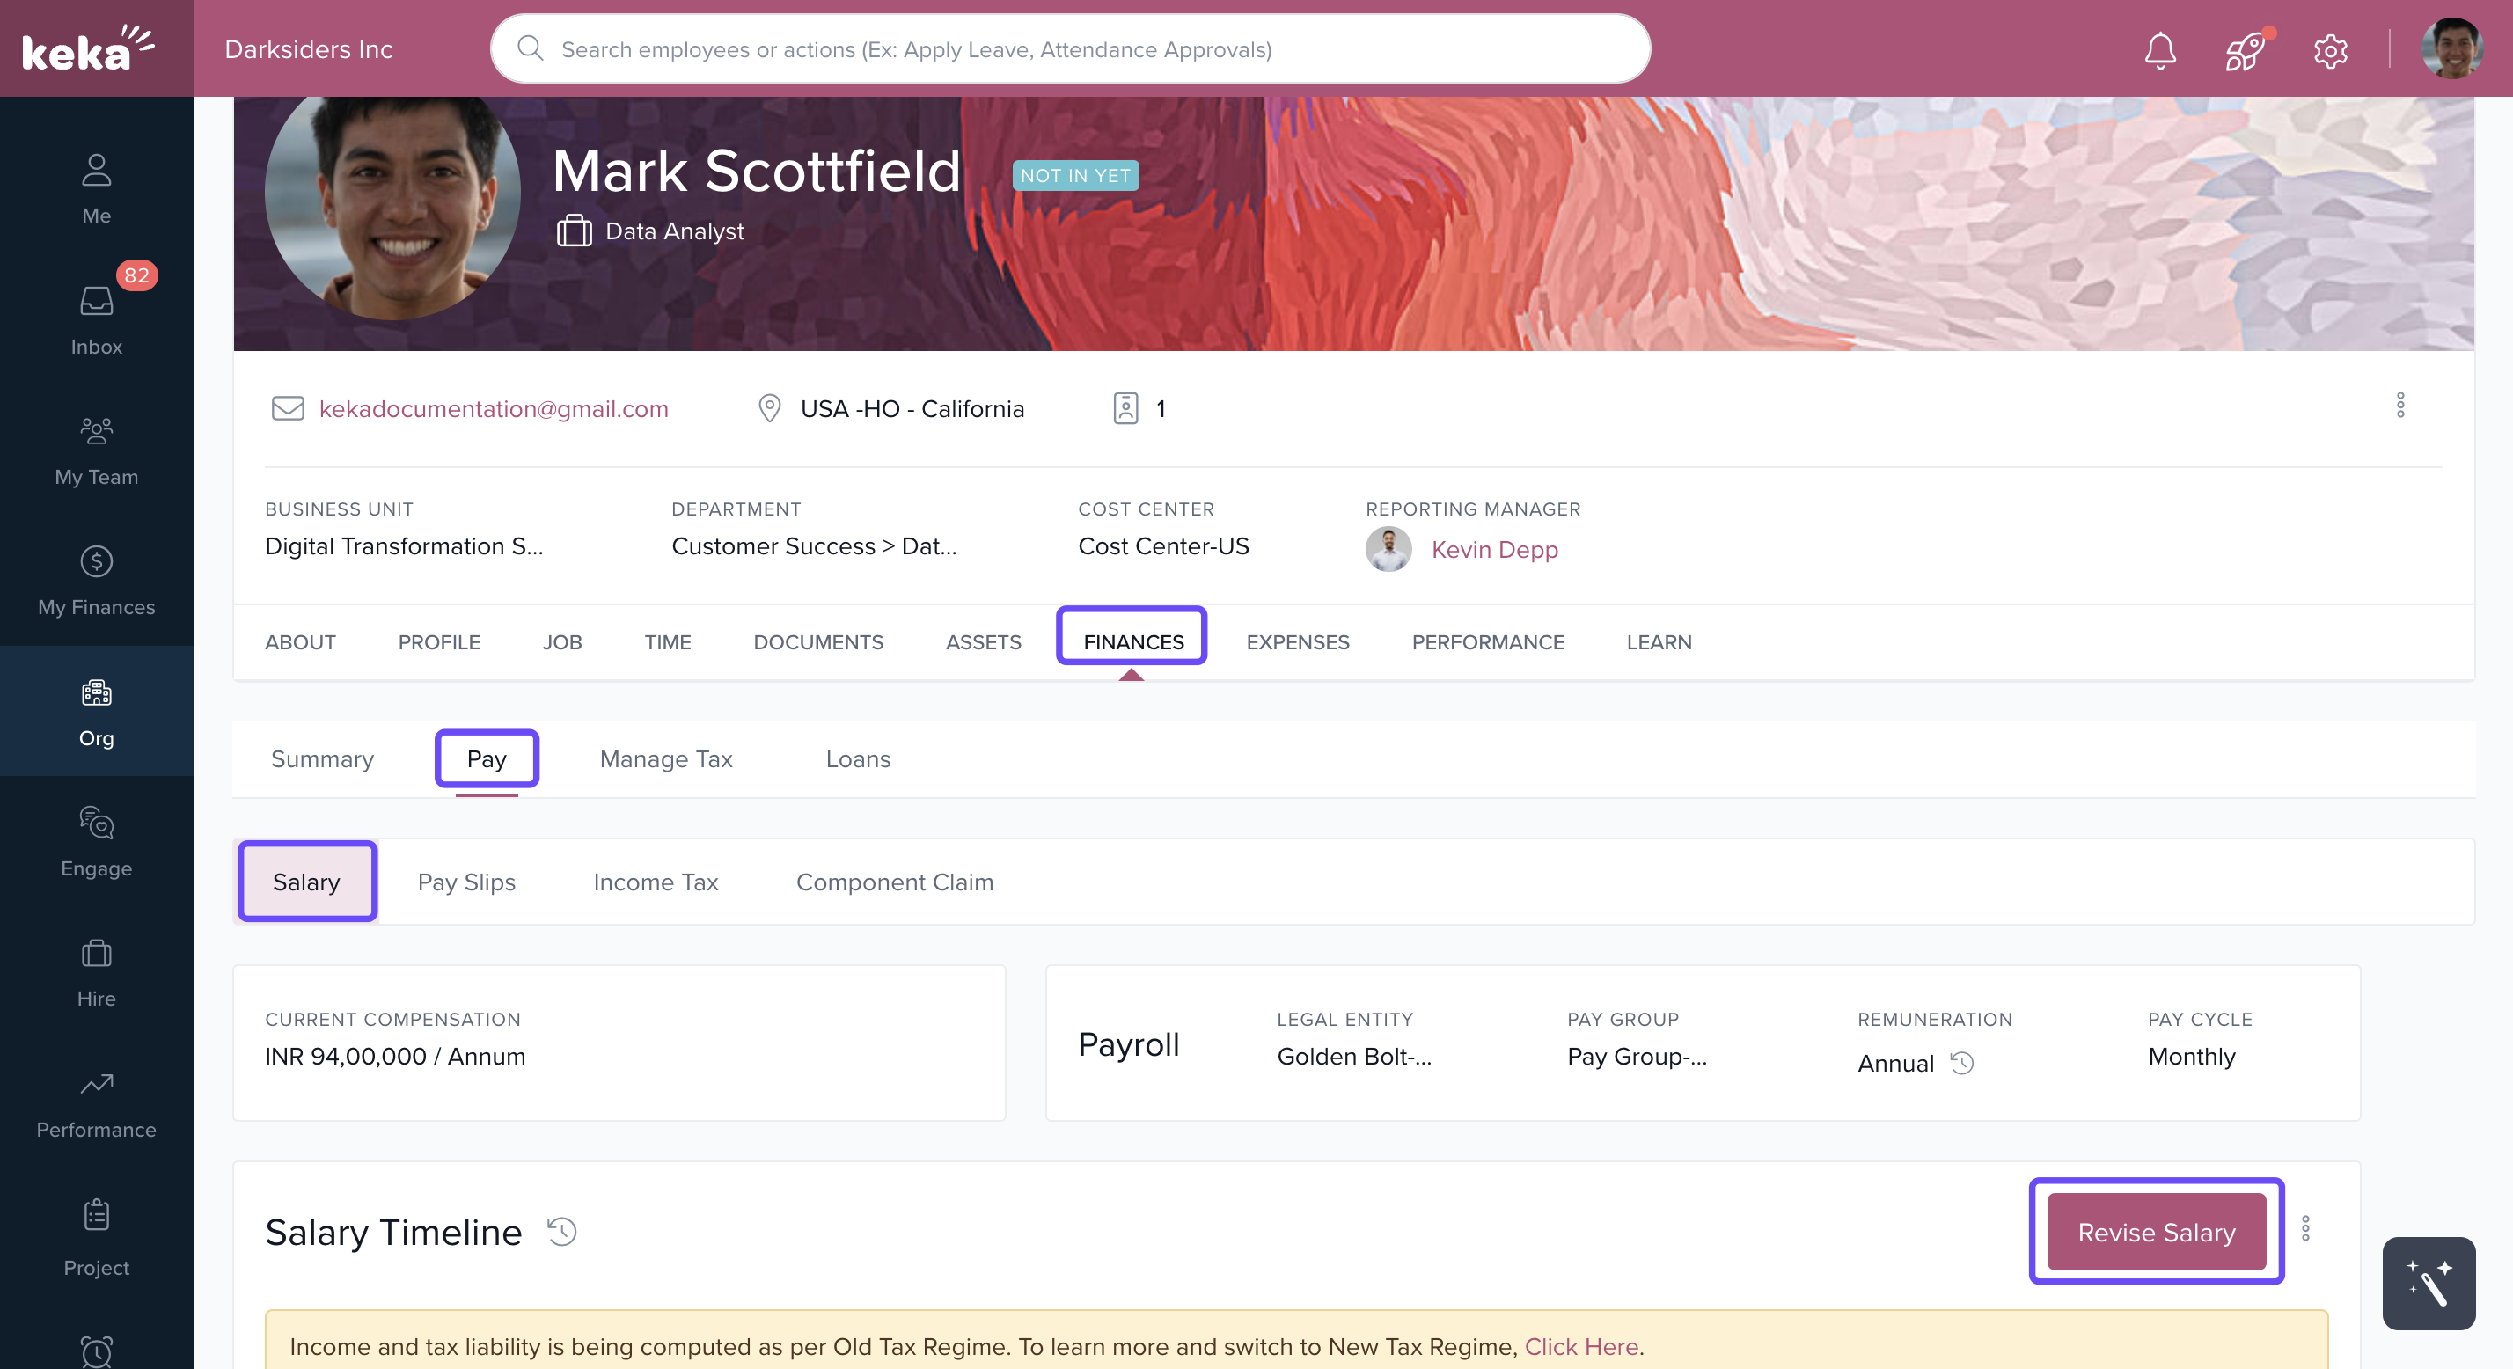Image resolution: width=2513 pixels, height=1369 pixels.
Task: Open the Engage sidebar module
Action: pyautogui.click(x=96, y=841)
